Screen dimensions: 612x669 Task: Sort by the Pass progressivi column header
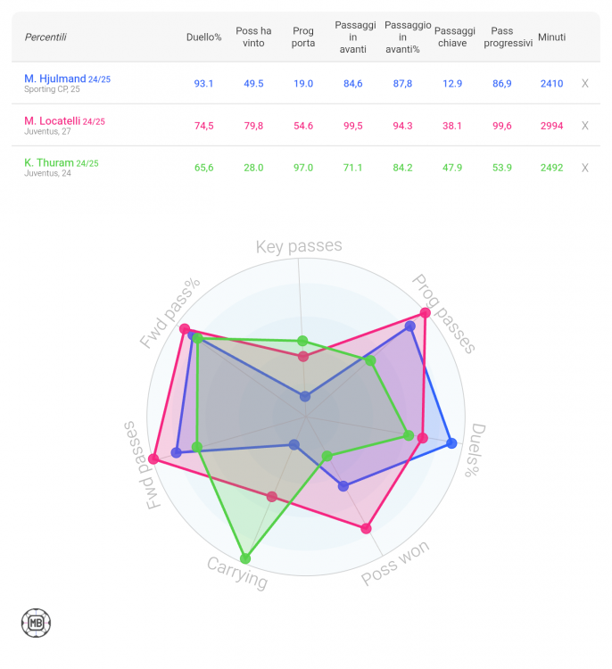click(x=508, y=37)
